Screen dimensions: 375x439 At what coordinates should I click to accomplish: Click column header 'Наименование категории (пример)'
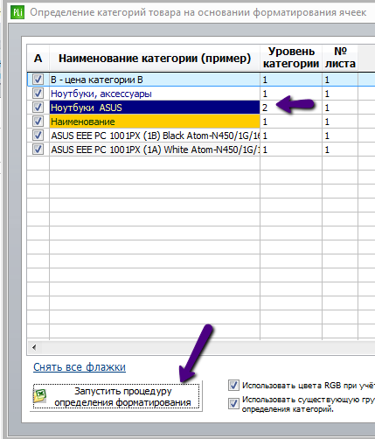155,58
